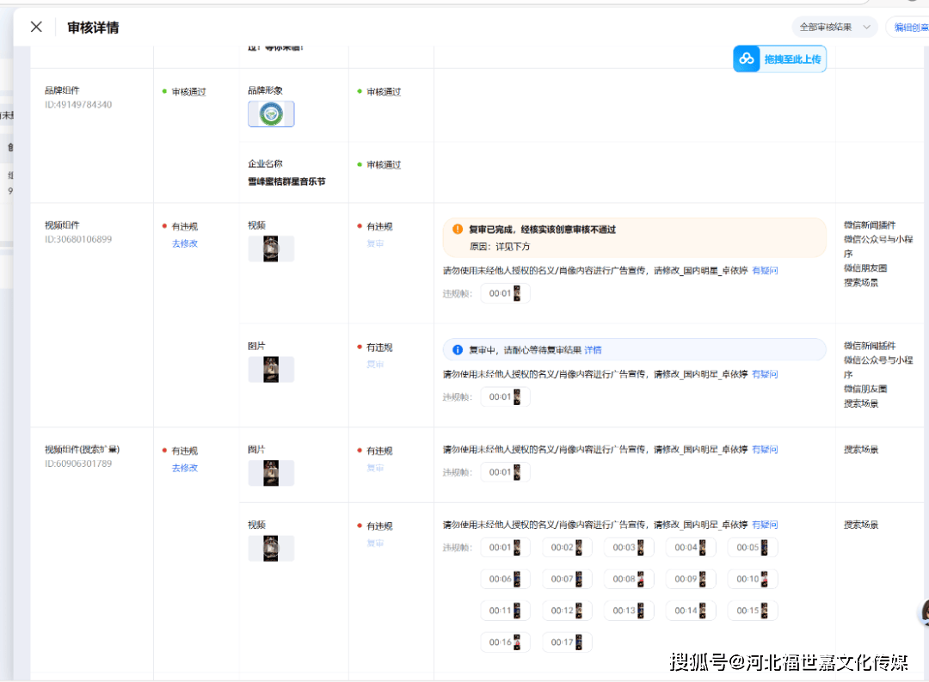The width and height of the screenshot is (929, 682).
Task: Select the 00:17 violation frame
Action: click(567, 642)
